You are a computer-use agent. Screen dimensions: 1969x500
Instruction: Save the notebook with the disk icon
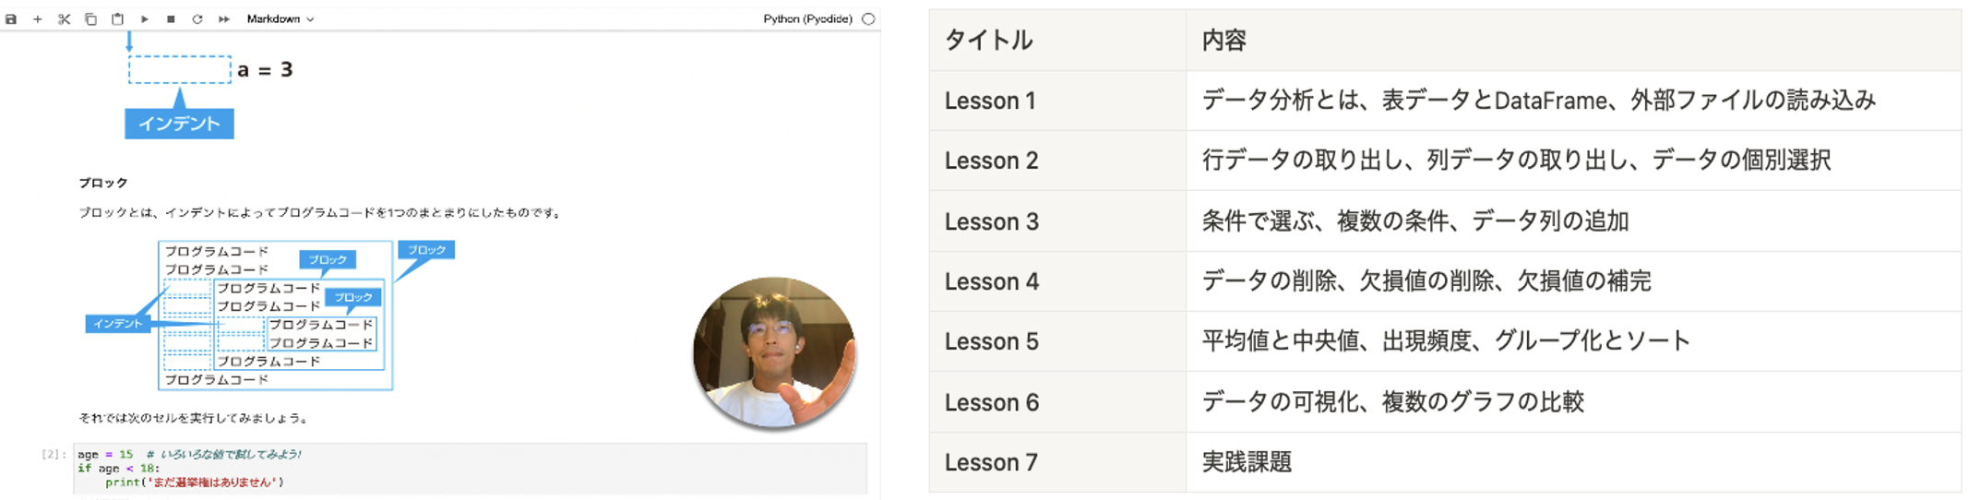pyautogui.click(x=11, y=19)
